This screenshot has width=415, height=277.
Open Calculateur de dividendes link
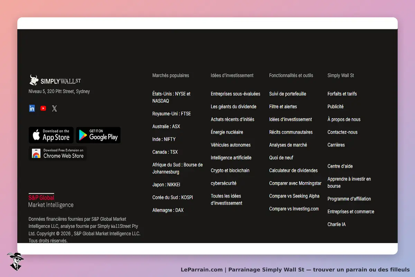coord(294,171)
